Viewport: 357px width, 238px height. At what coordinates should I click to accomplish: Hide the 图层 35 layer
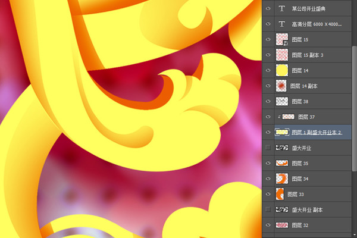click(268, 163)
